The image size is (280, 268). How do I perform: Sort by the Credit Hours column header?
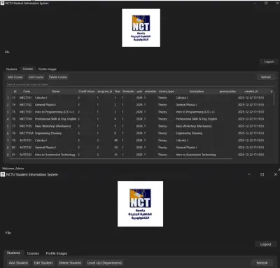(x=87, y=92)
